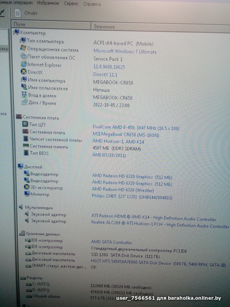The width and height of the screenshot is (230, 307).
Task: Click the Тип BIOS chip icon
Action: point(26,153)
